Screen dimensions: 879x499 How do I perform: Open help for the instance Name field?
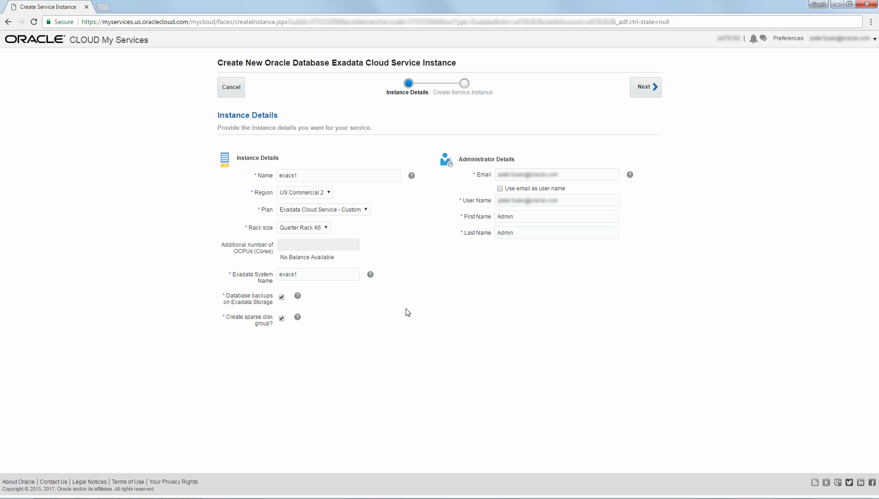coord(412,176)
